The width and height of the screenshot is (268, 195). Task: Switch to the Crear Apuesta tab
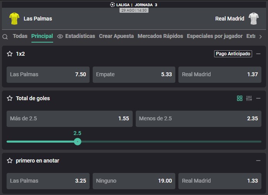[x=116, y=36]
